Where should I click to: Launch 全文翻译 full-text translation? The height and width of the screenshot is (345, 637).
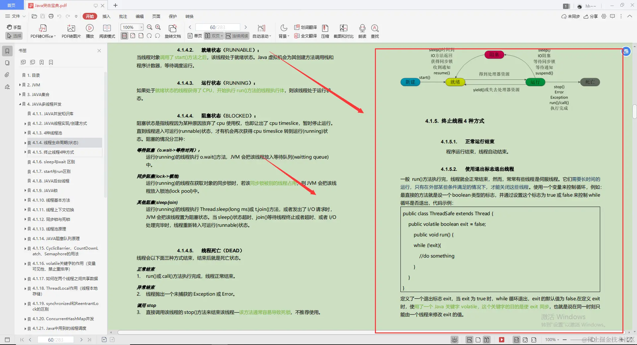click(305, 36)
